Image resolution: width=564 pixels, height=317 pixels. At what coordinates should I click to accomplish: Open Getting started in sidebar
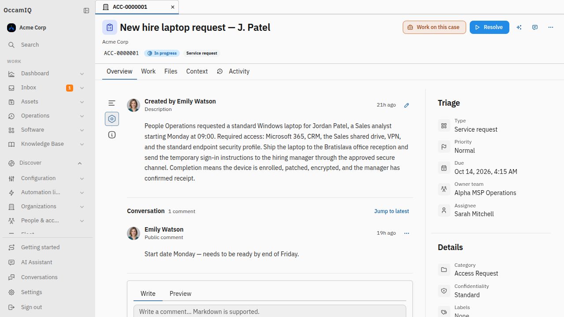[x=48, y=247]
